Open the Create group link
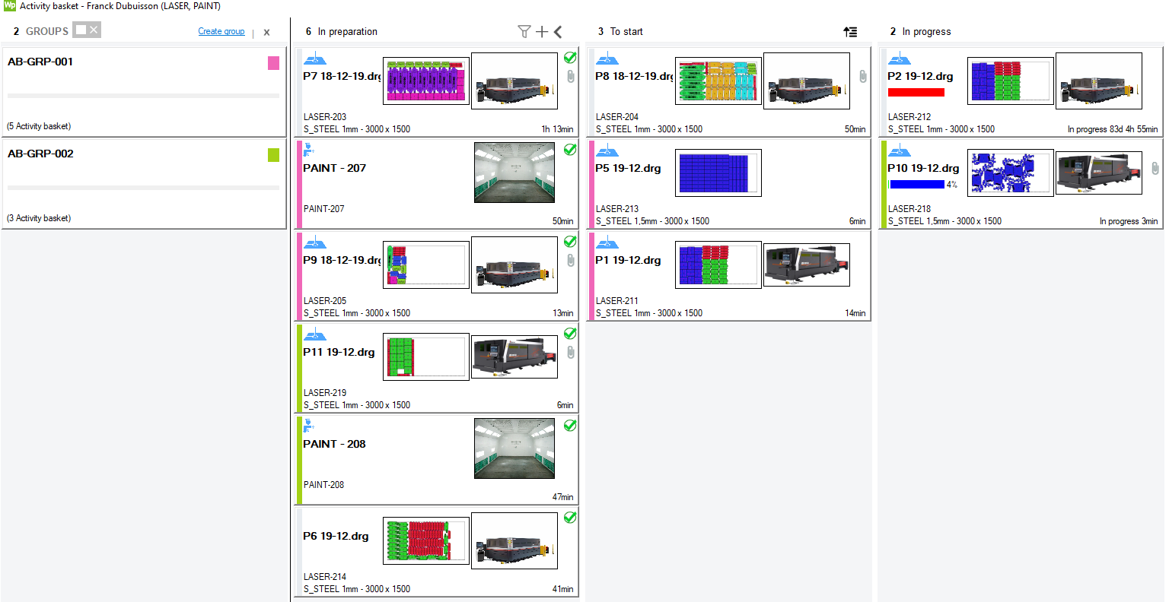 pyautogui.click(x=221, y=31)
